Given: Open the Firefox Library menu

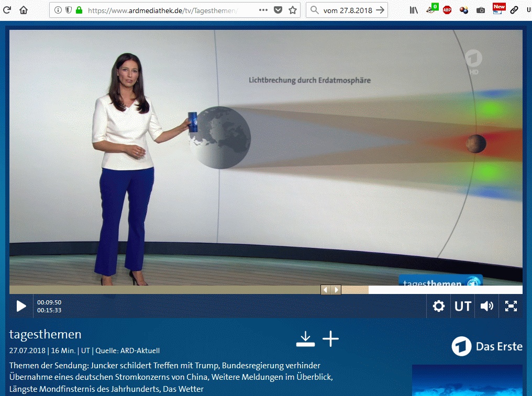Looking at the screenshot, I should pyautogui.click(x=414, y=10).
